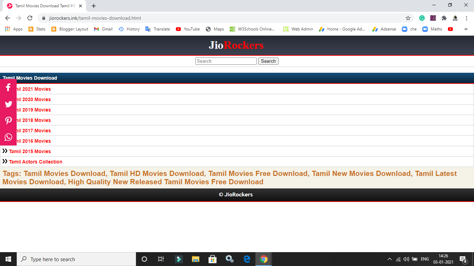Open Task View on the taskbar

point(161,259)
